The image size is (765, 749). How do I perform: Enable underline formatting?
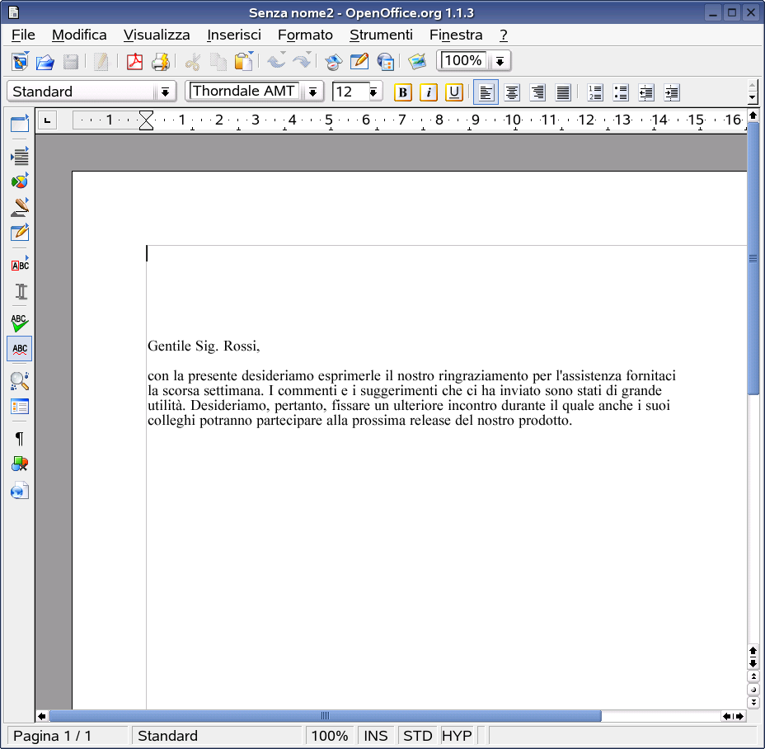[454, 92]
